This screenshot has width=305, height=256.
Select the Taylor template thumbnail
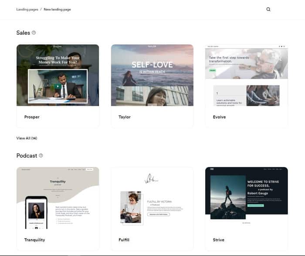152,75
